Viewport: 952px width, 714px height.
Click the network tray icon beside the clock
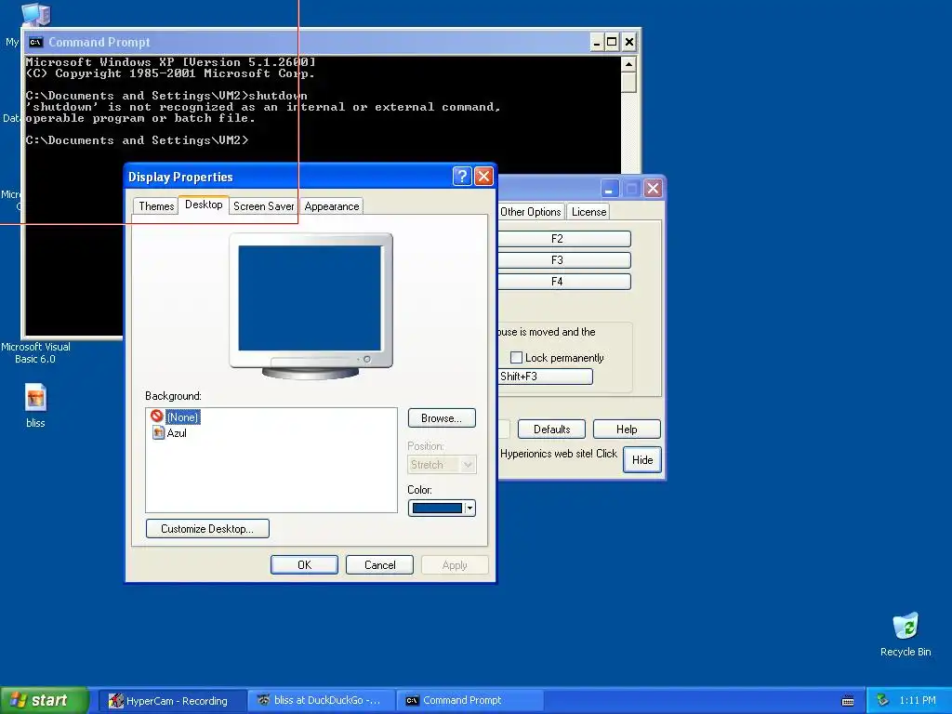(x=882, y=701)
